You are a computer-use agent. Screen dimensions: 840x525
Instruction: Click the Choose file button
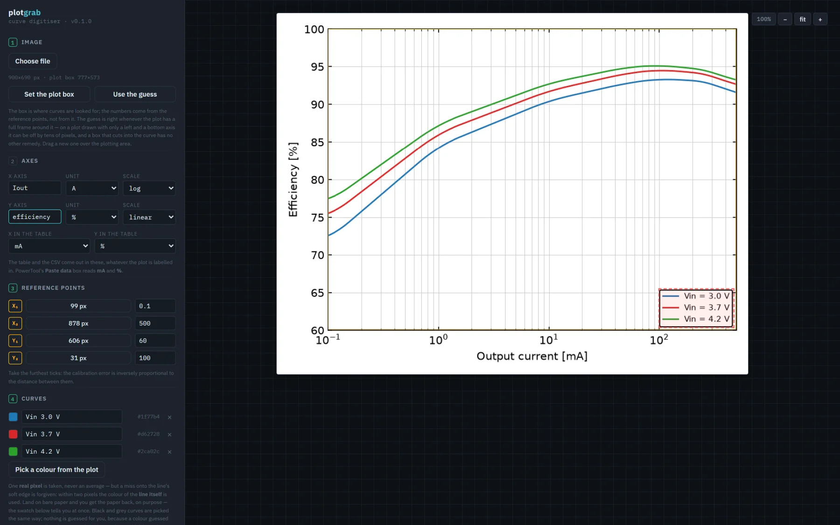(33, 61)
